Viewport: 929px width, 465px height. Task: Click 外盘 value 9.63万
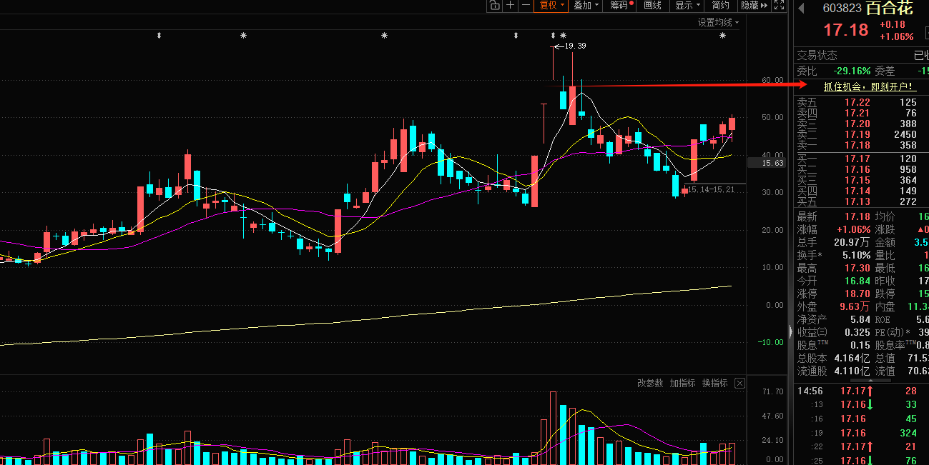855,306
